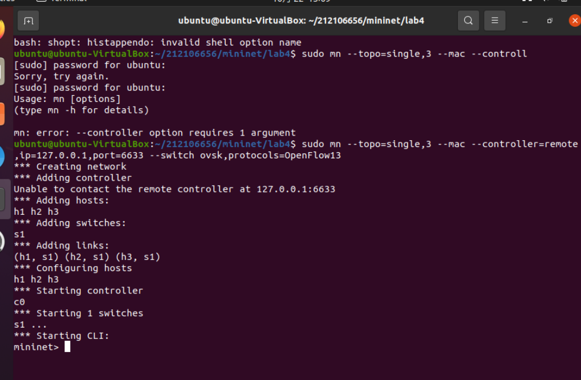Click the window title ubuntu@ubuntu-VirtualBox
This screenshot has height=380, width=581.
pyautogui.click(x=301, y=21)
